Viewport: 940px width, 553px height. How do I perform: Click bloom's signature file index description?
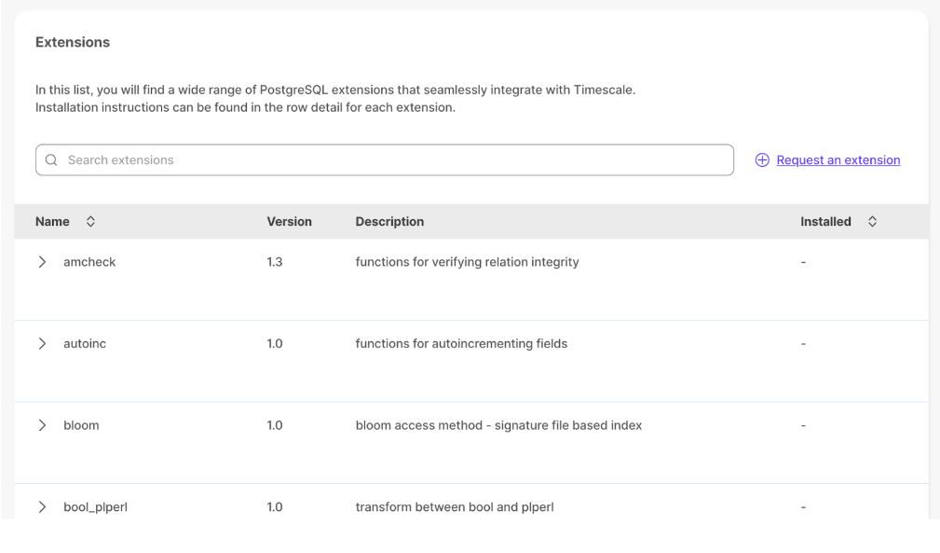point(498,425)
